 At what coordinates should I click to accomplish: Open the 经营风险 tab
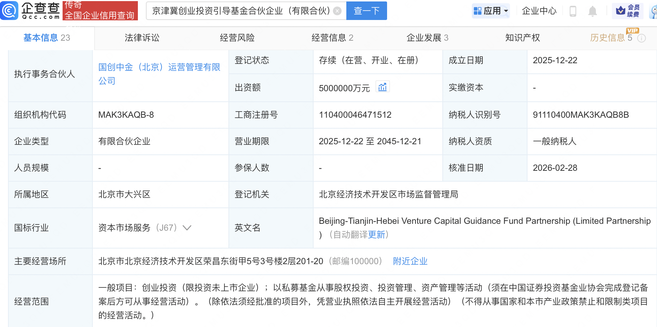point(237,38)
